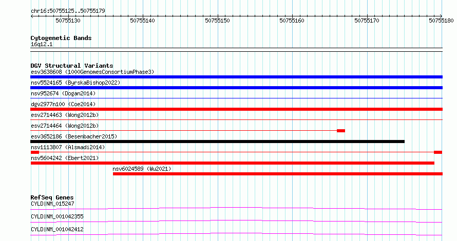The width and height of the screenshot is (457, 241).
Task: Click ruler position label 50755150
Action: pos(217,21)
